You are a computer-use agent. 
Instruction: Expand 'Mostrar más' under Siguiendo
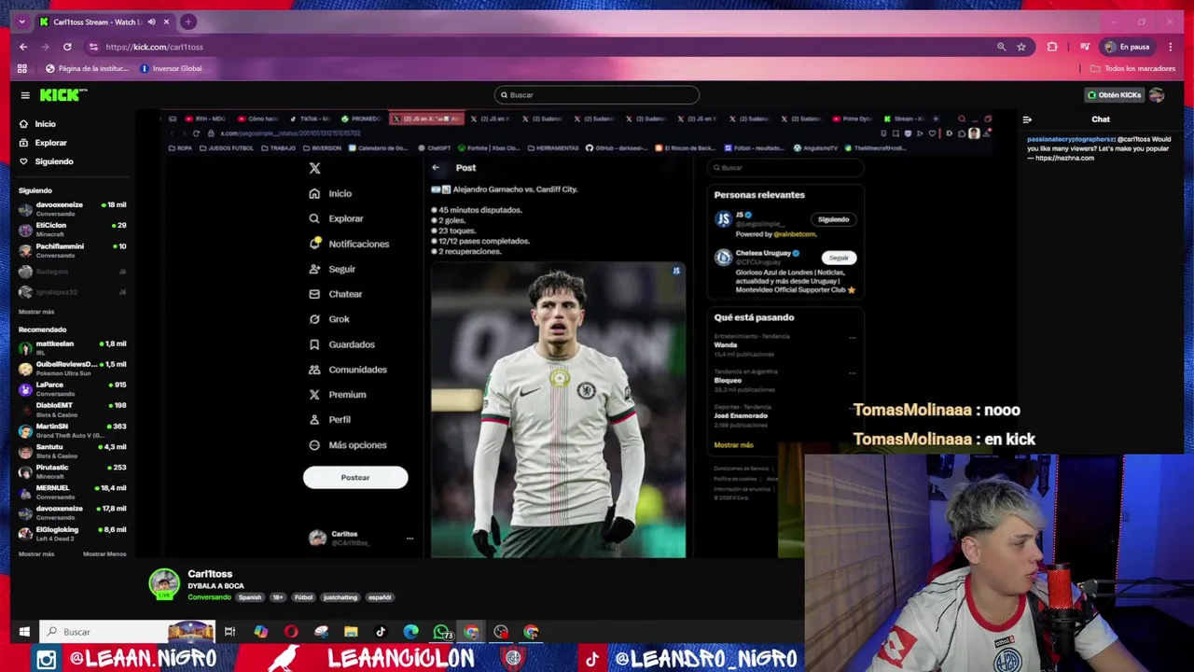coord(36,312)
